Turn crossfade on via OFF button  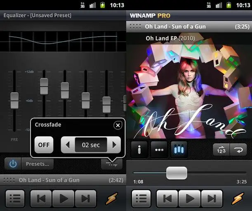(x=44, y=145)
